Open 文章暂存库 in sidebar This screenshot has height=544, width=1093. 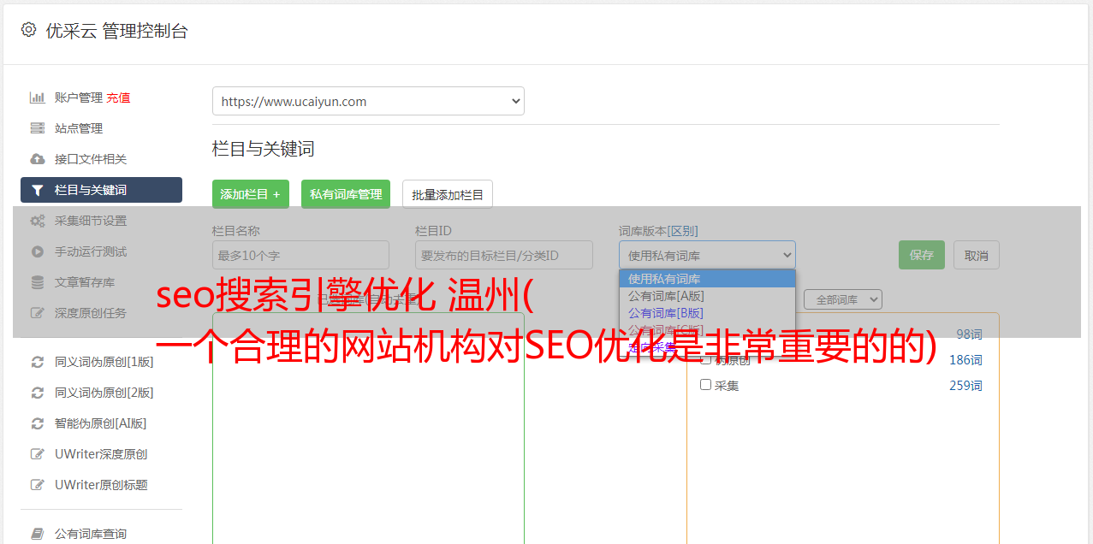click(x=85, y=282)
